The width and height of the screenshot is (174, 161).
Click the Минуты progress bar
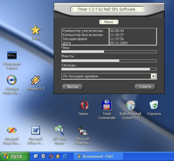[109, 60]
